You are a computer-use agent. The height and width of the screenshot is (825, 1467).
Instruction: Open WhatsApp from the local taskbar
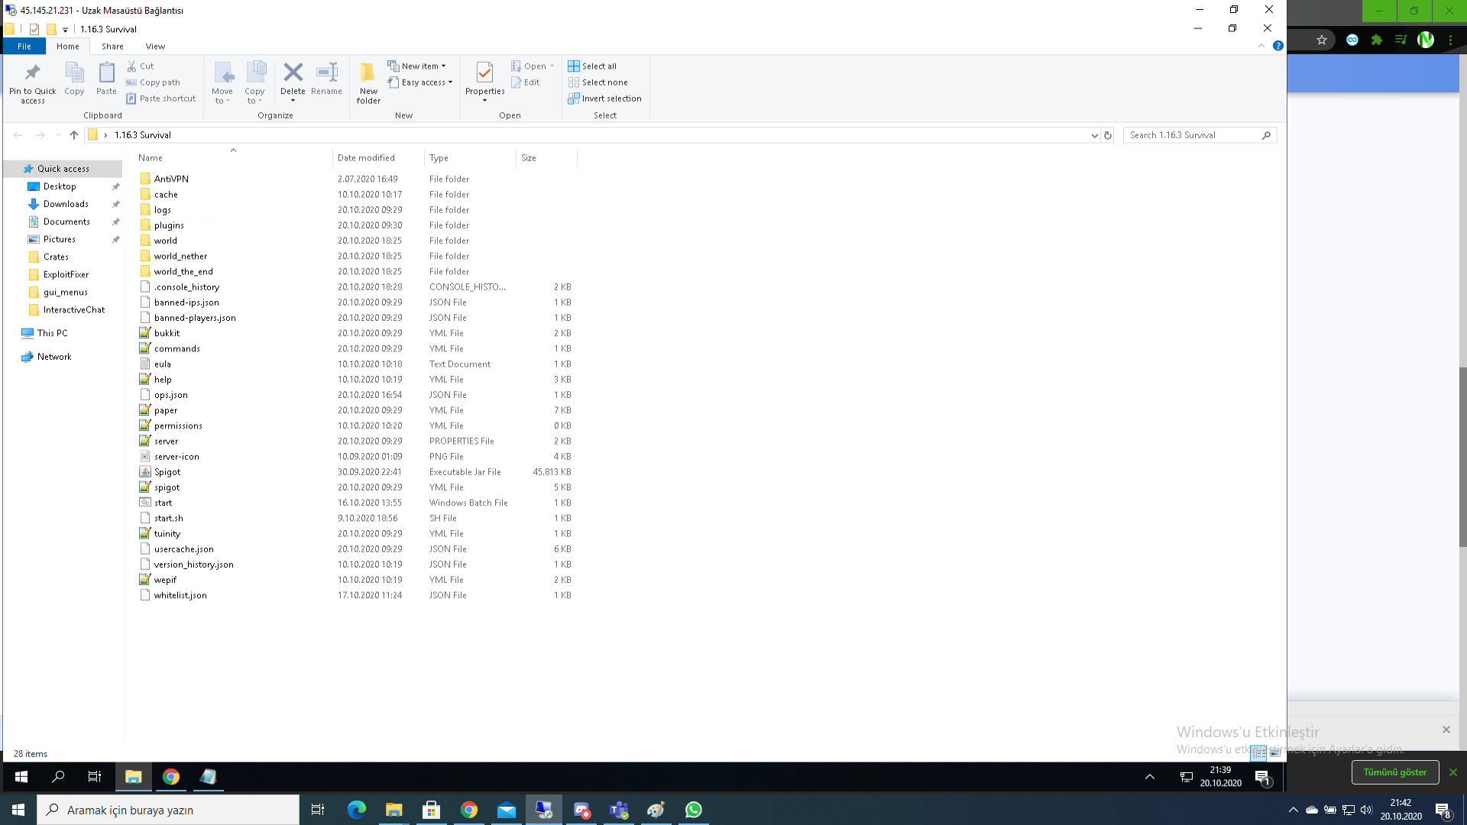click(694, 810)
